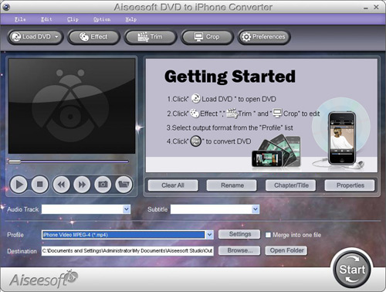Click the 'Getting Started' heading
This screenshot has width=386, height=292.
click(x=230, y=76)
